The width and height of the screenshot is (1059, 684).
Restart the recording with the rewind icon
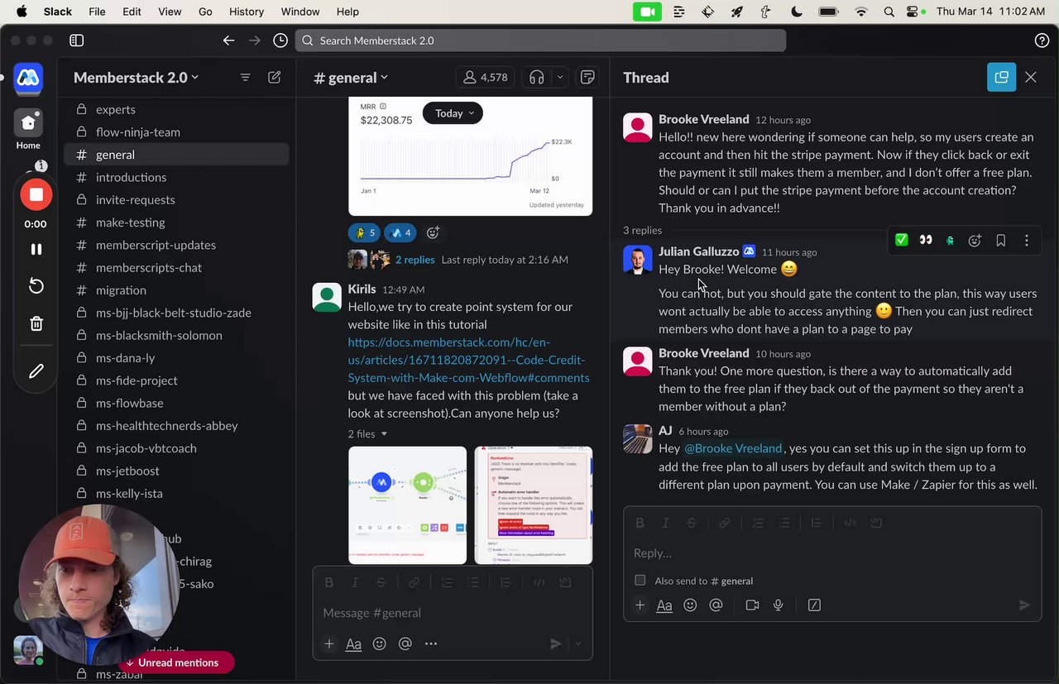click(x=36, y=286)
